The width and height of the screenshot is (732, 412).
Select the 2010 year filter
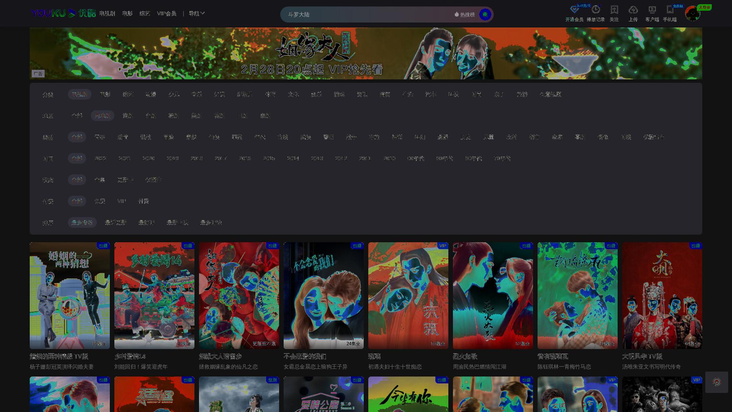tap(389, 158)
